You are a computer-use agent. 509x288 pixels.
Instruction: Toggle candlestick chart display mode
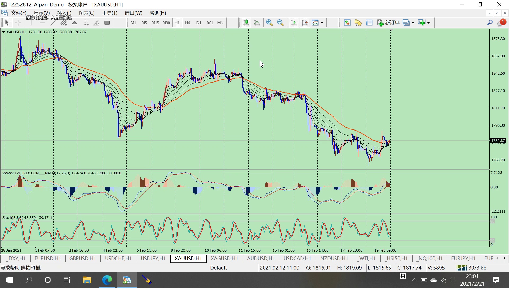coord(246,23)
